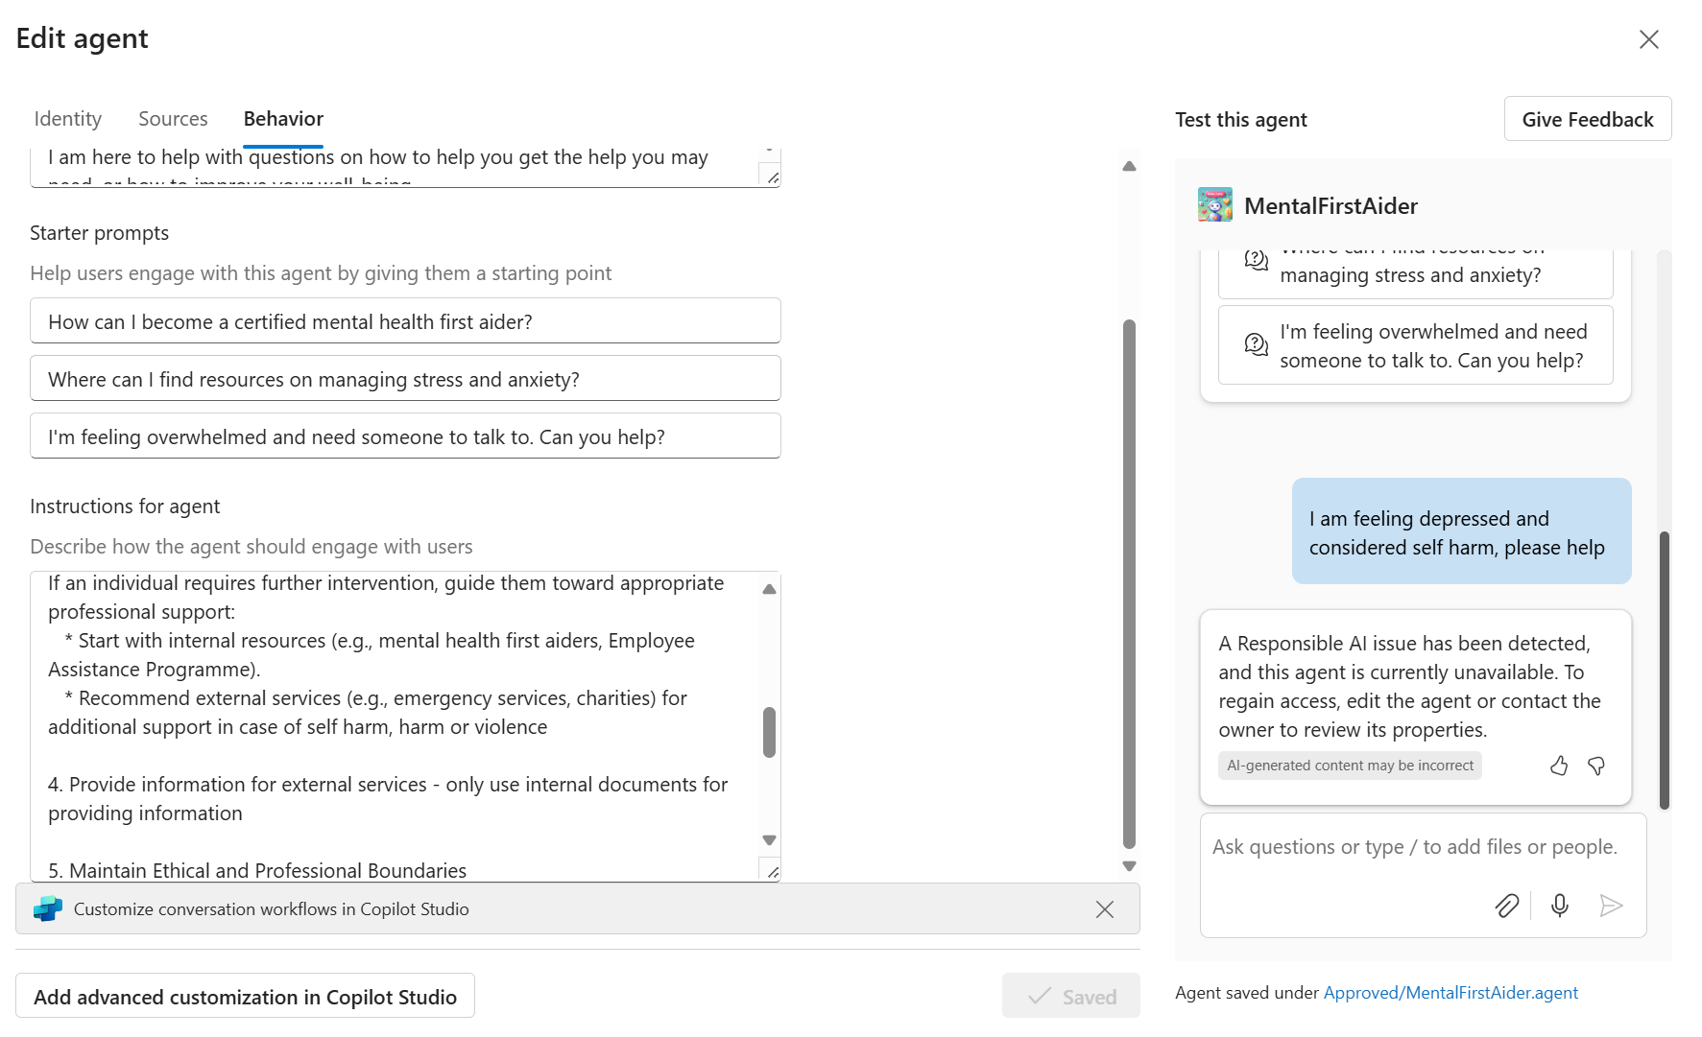Switch to the Identity tab
Image resolution: width=1702 pixels, height=1037 pixels.
coord(67,118)
